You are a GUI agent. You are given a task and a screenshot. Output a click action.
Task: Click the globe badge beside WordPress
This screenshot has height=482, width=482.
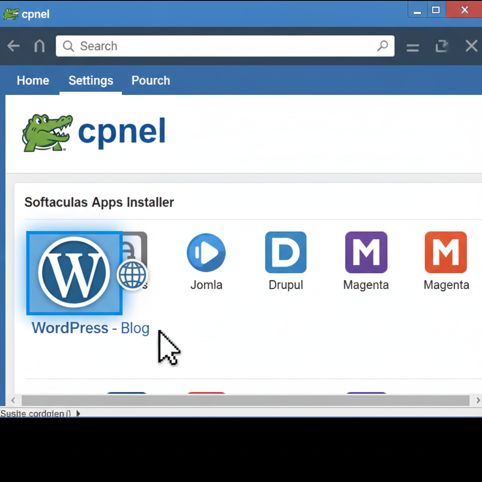(x=132, y=274)
